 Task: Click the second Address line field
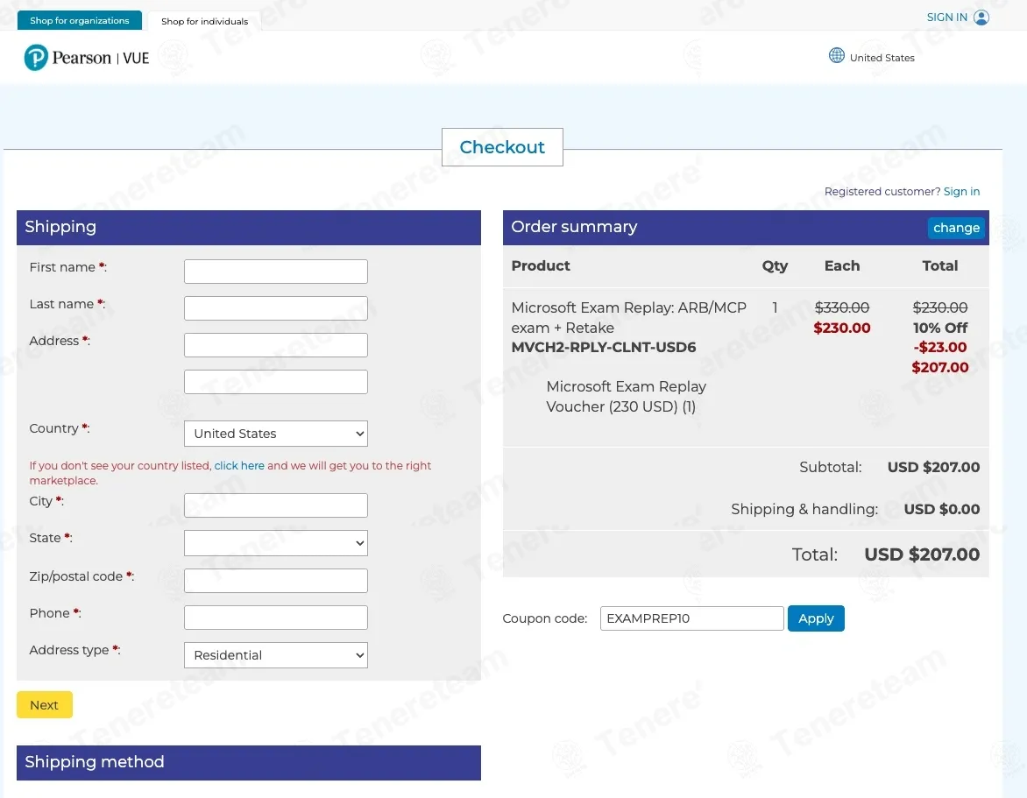[x=276, y=382]
